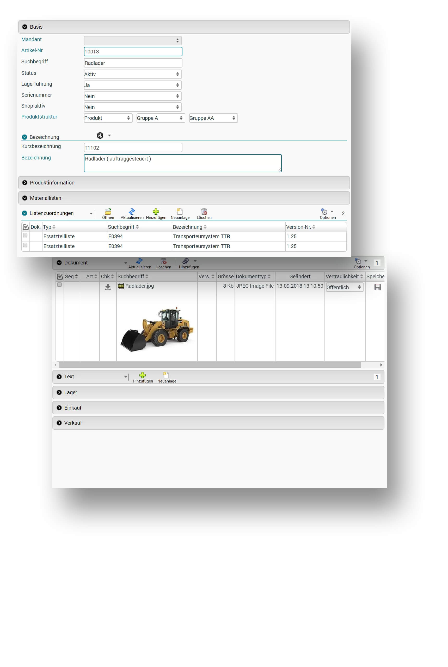Click the Öffnen folder icon in Listenzuordnungen
448x667 pixels.
click(108, 212)
